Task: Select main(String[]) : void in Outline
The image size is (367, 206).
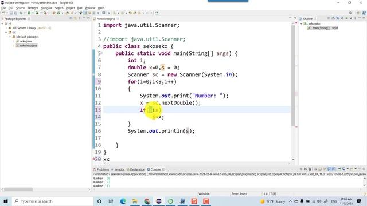Action: [x=325, y=28]
